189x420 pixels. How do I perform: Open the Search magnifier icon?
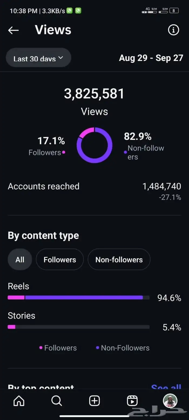click(x=57, y=401)
